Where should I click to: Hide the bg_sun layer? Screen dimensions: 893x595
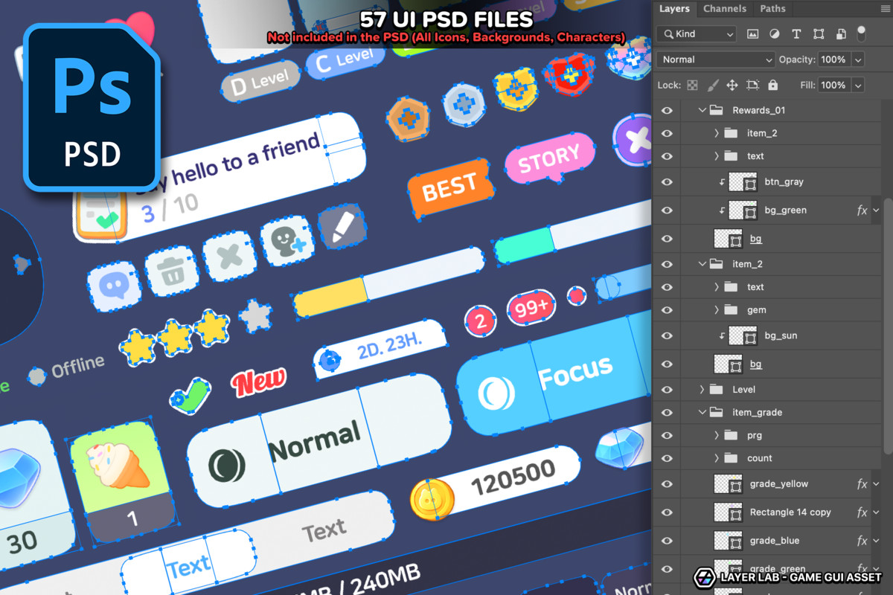coord(667,335)
